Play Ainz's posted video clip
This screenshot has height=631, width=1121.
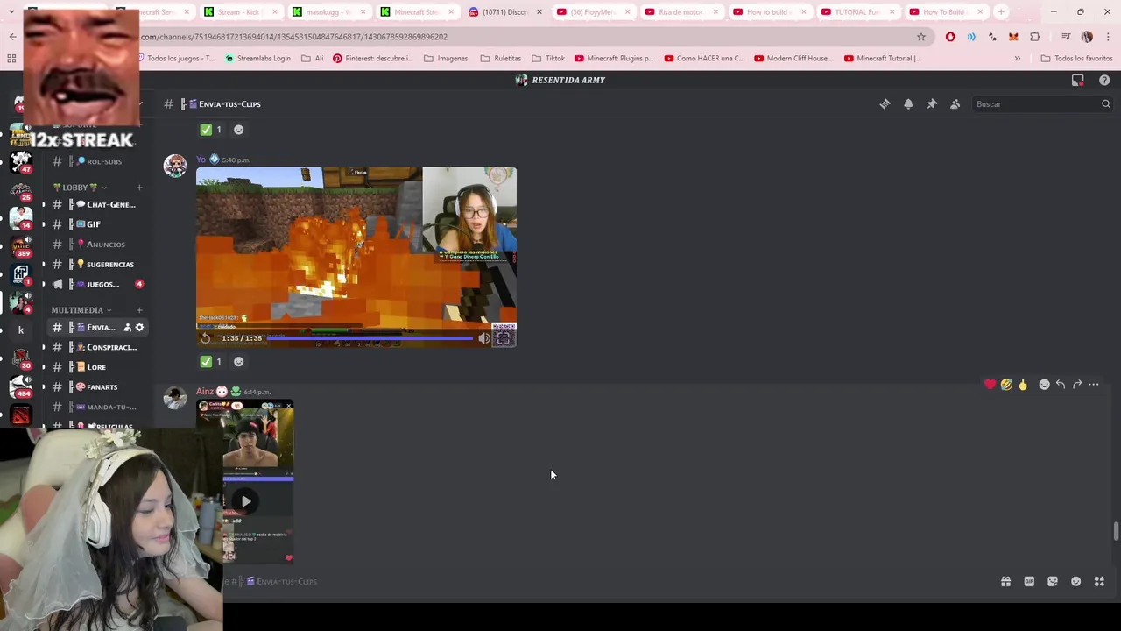click(245, 501)
